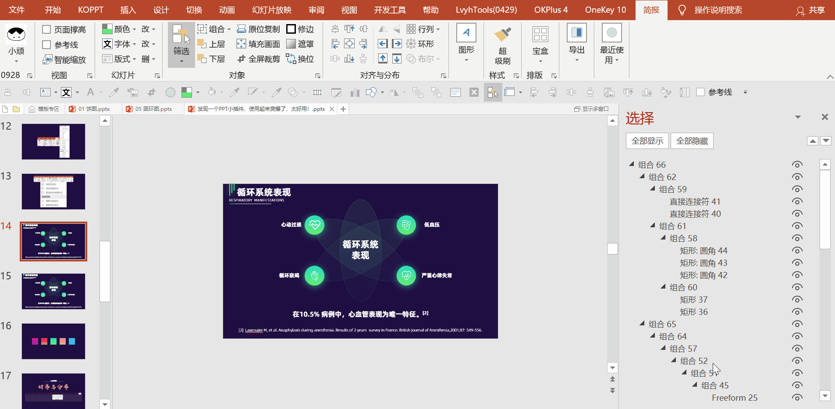The height and width of the screenshot is (409, 835).
Task: Open the 导出 export tool
Action: [x=576, y=33]
